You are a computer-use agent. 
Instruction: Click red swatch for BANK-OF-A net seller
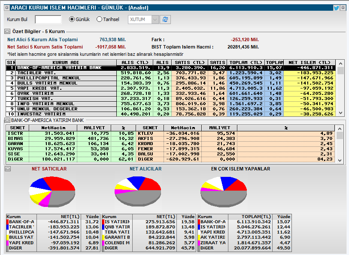click(x=7, y=222)
